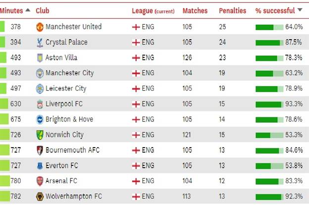Click the Manchester United club crest

(x=40, y=27)
